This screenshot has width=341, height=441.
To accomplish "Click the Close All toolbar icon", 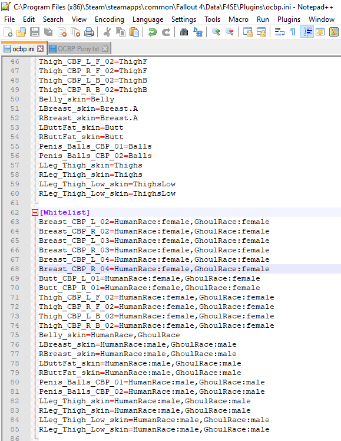I will [75, 32].
